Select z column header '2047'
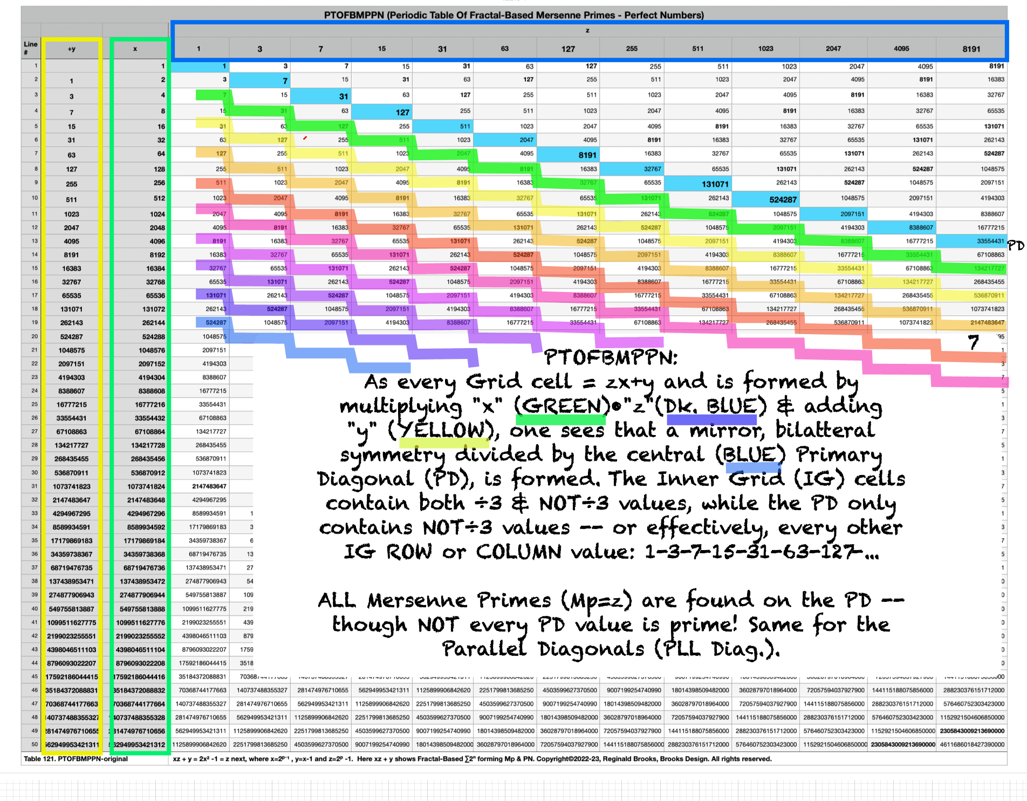The width and height of the screenshot is (1027, 801). pos(833,49)
